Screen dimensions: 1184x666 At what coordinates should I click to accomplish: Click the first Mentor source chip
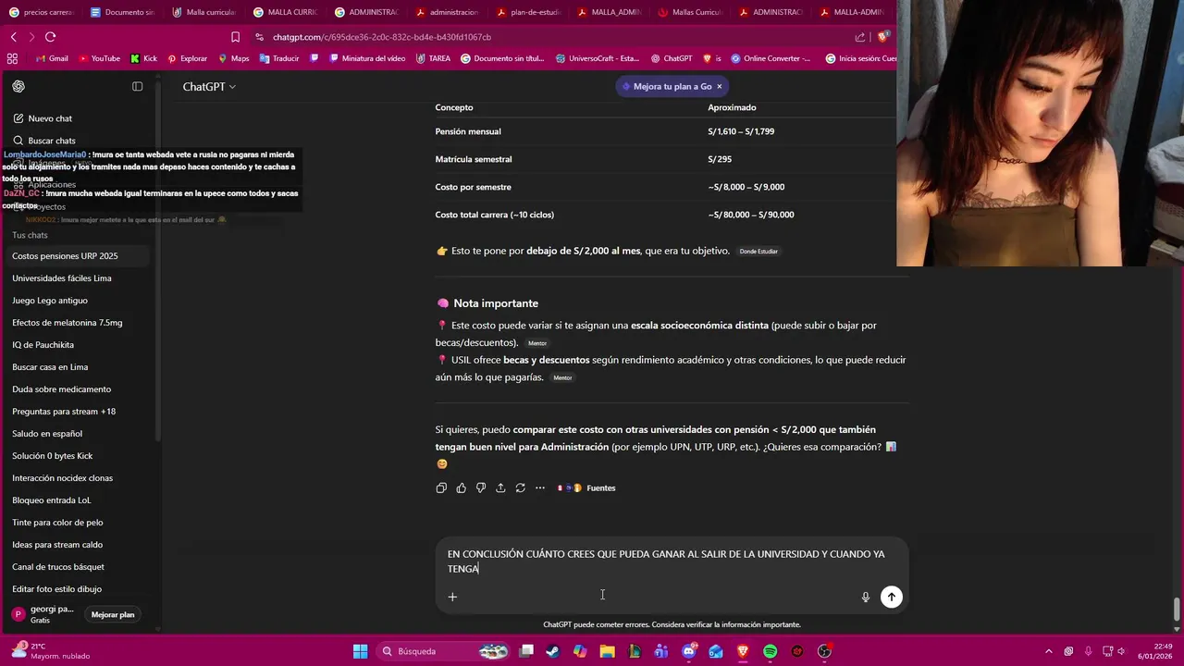[x=537, y=343]
